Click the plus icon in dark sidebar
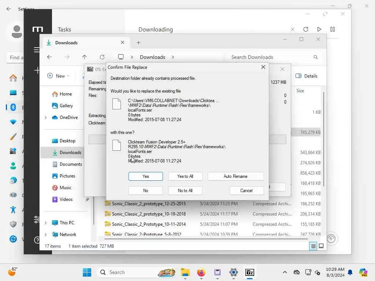Viewport: 375px width, 281px height. click(37, 70)
